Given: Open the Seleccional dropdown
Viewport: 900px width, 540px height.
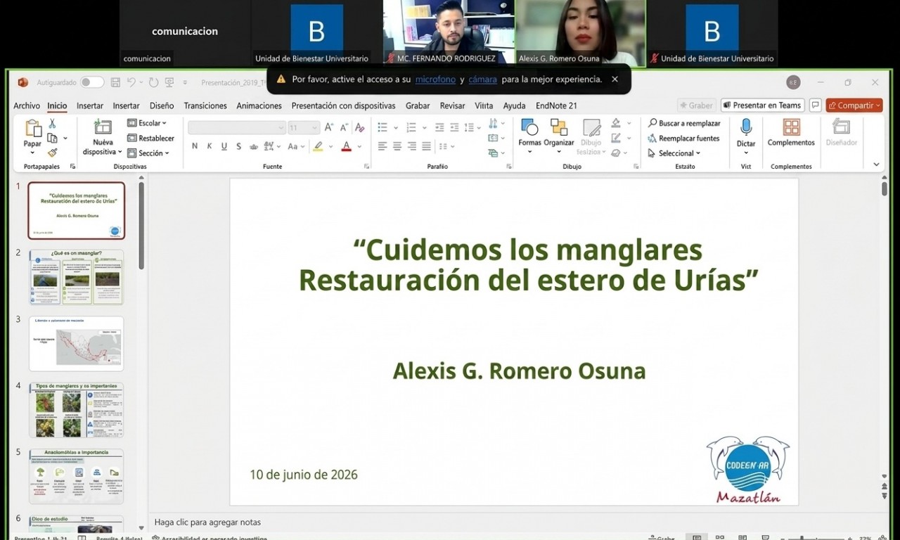Looking at the screenshot, I should tap(674, 153).
